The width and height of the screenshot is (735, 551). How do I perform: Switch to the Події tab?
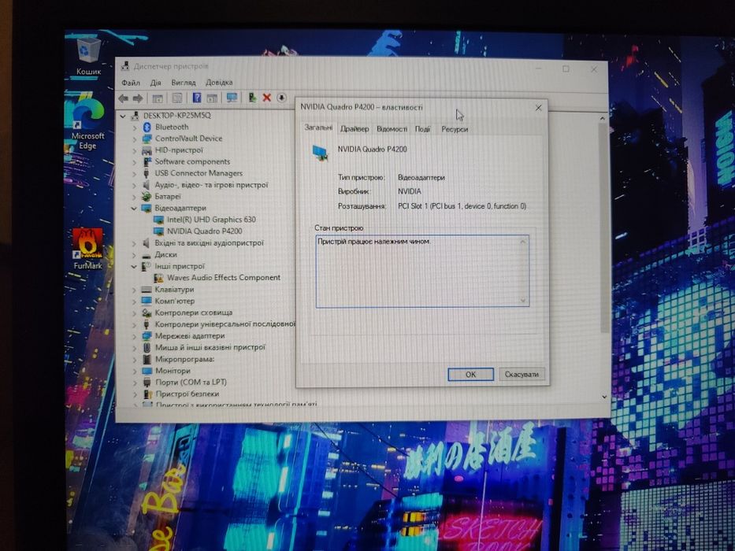(x=422, y=129)
